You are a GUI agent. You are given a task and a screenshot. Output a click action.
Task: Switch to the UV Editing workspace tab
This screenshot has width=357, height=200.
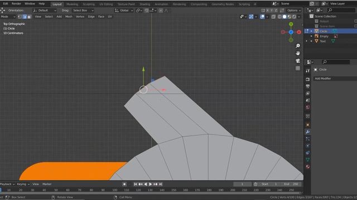point(106,4)
